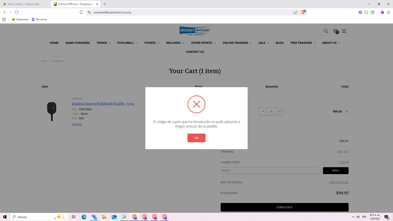The width and height of the screenshot is (393, 221).
Task: Open Task View on taskbar
Action: point(74,217)
